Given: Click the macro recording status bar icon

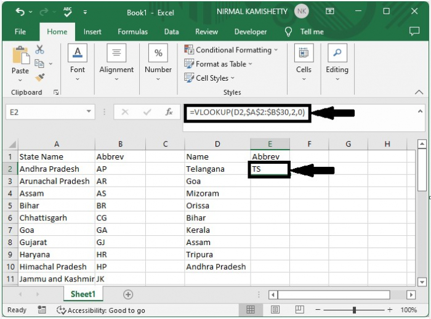Looking at the screenshot, I should coord(41,310).
